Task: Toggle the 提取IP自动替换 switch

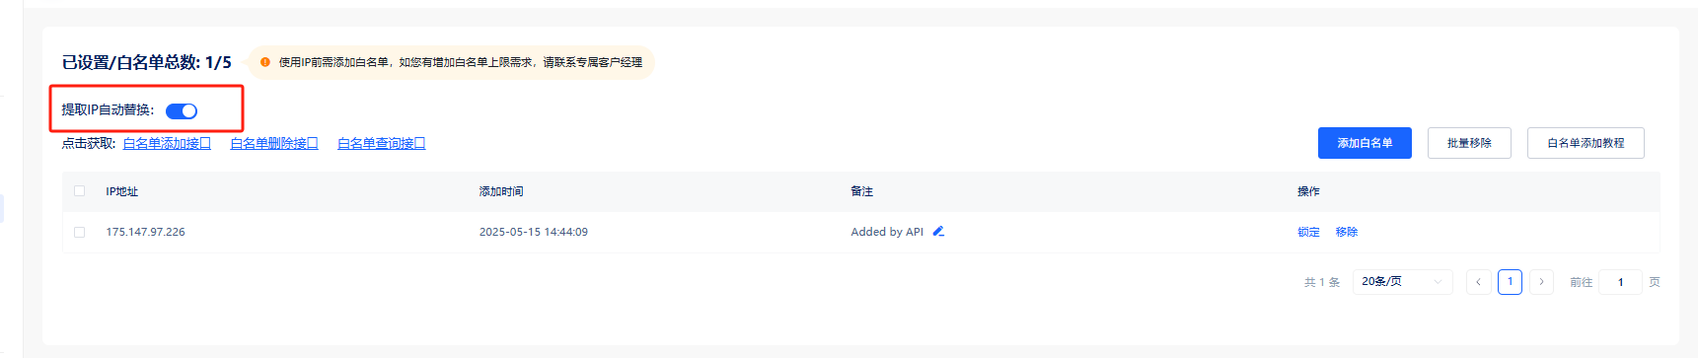Action: [182, 111]
